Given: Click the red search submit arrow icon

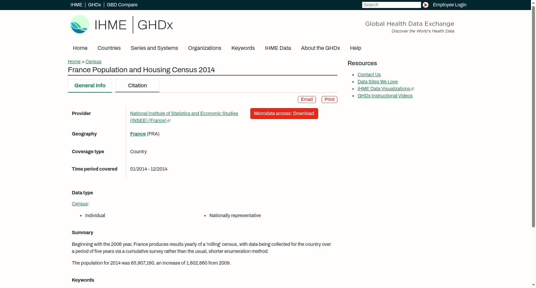Looking at the screenshot, I should 425,5.
